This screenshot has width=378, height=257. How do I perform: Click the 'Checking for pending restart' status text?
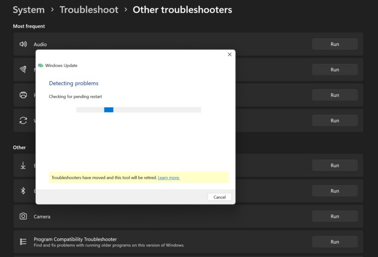(75, 96)
